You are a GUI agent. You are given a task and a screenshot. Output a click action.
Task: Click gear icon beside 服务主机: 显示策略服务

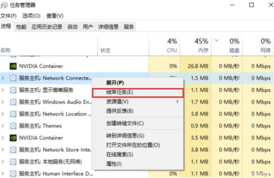coord(13,90)
